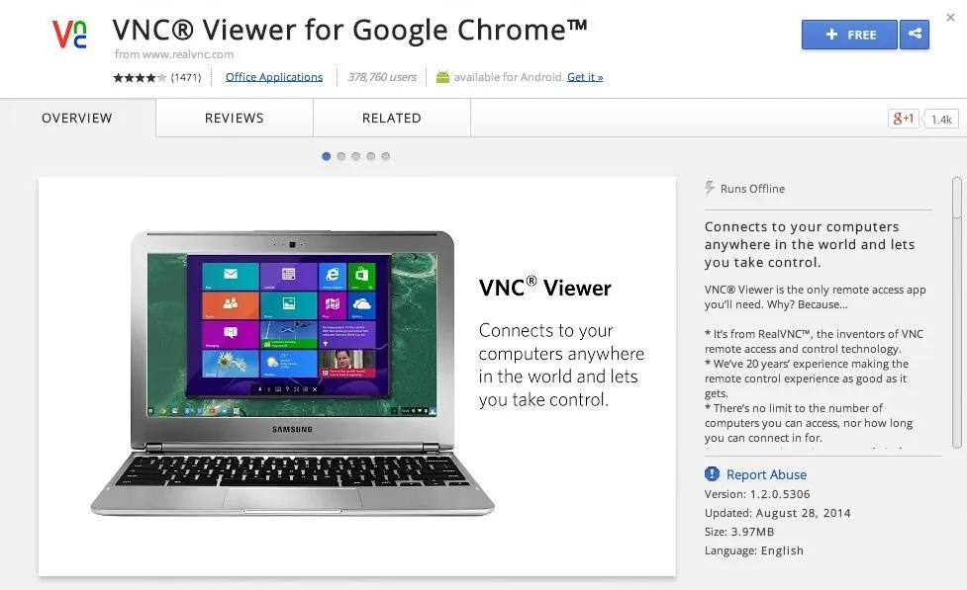Open the Office Applications category link

pos(274,77)
